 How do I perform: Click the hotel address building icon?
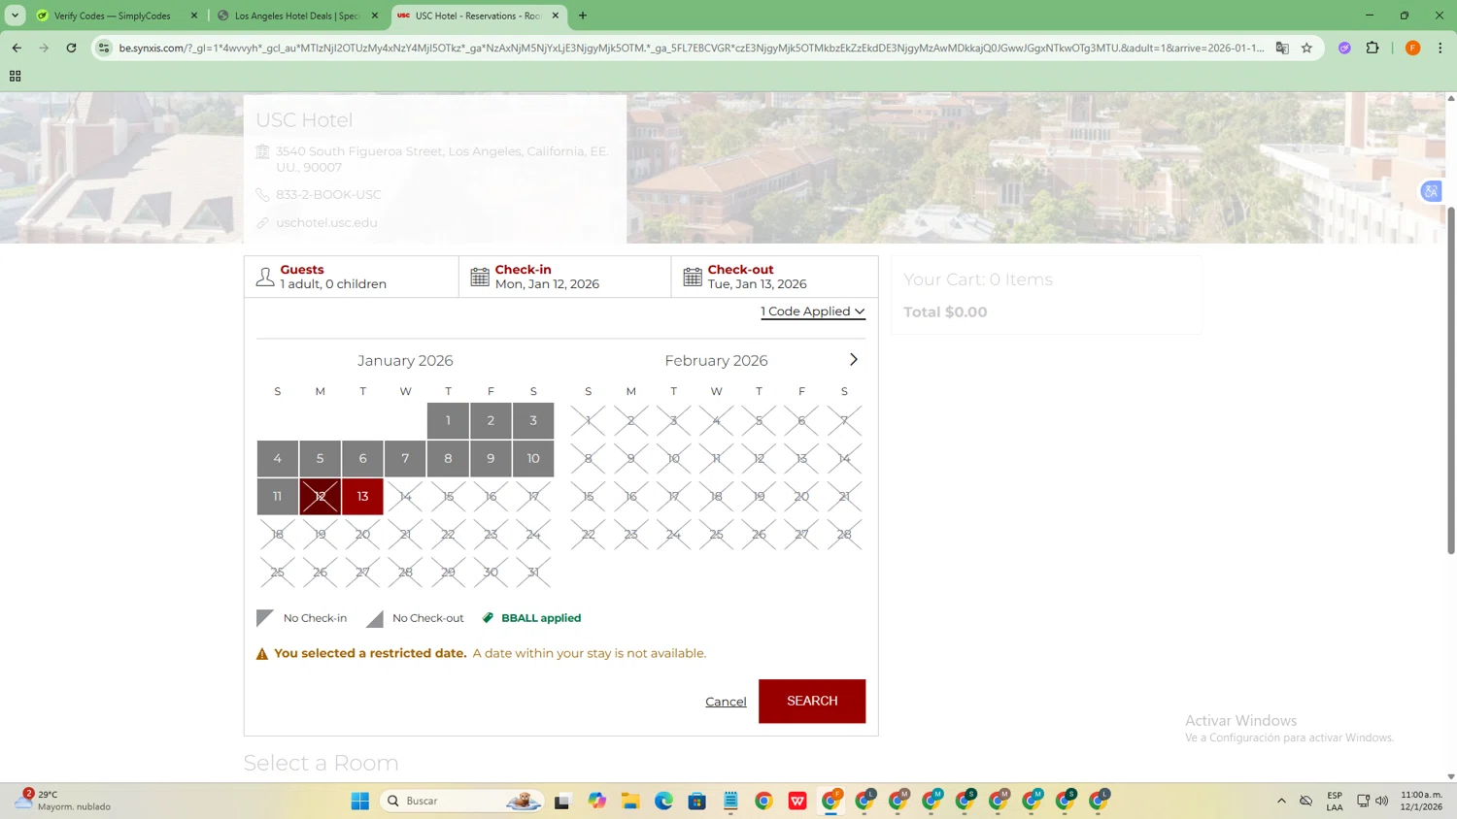coord(262,151)
